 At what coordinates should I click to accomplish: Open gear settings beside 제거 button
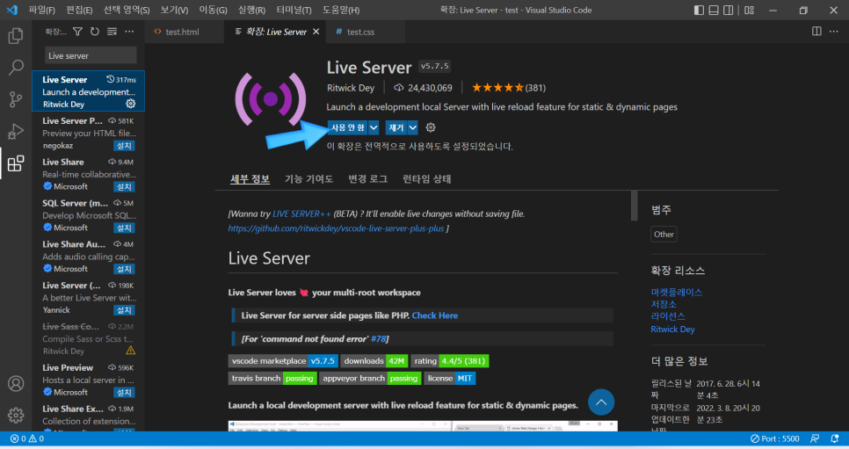point(431,127)
